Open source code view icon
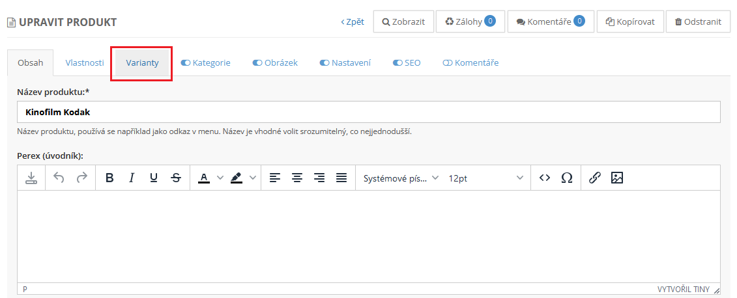The height and width of the screenshot is (298, 737). [545, 178]
